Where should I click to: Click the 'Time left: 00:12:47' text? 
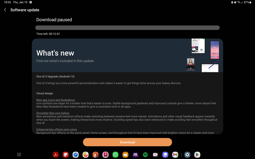click(x=48, y=34)
